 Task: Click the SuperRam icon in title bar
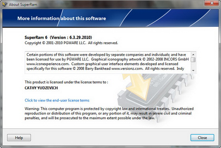(x=5, y=4)
